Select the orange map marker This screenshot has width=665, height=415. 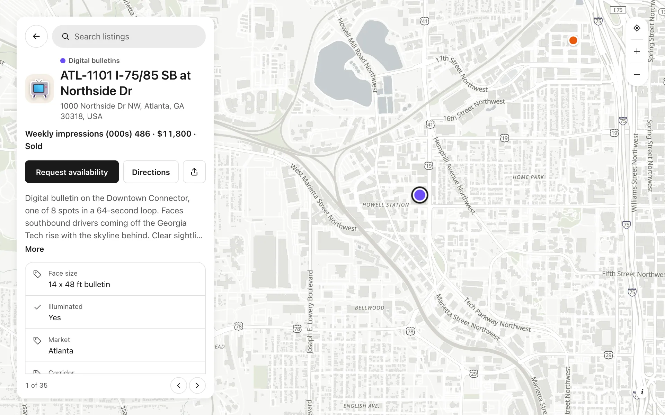[573, 40]
